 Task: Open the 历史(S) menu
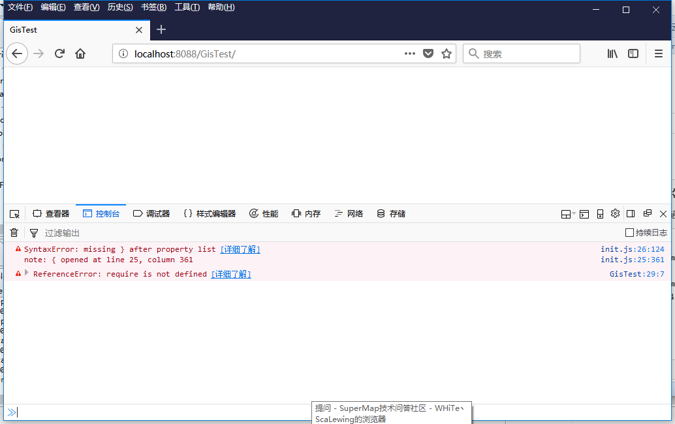coord(120,7)
